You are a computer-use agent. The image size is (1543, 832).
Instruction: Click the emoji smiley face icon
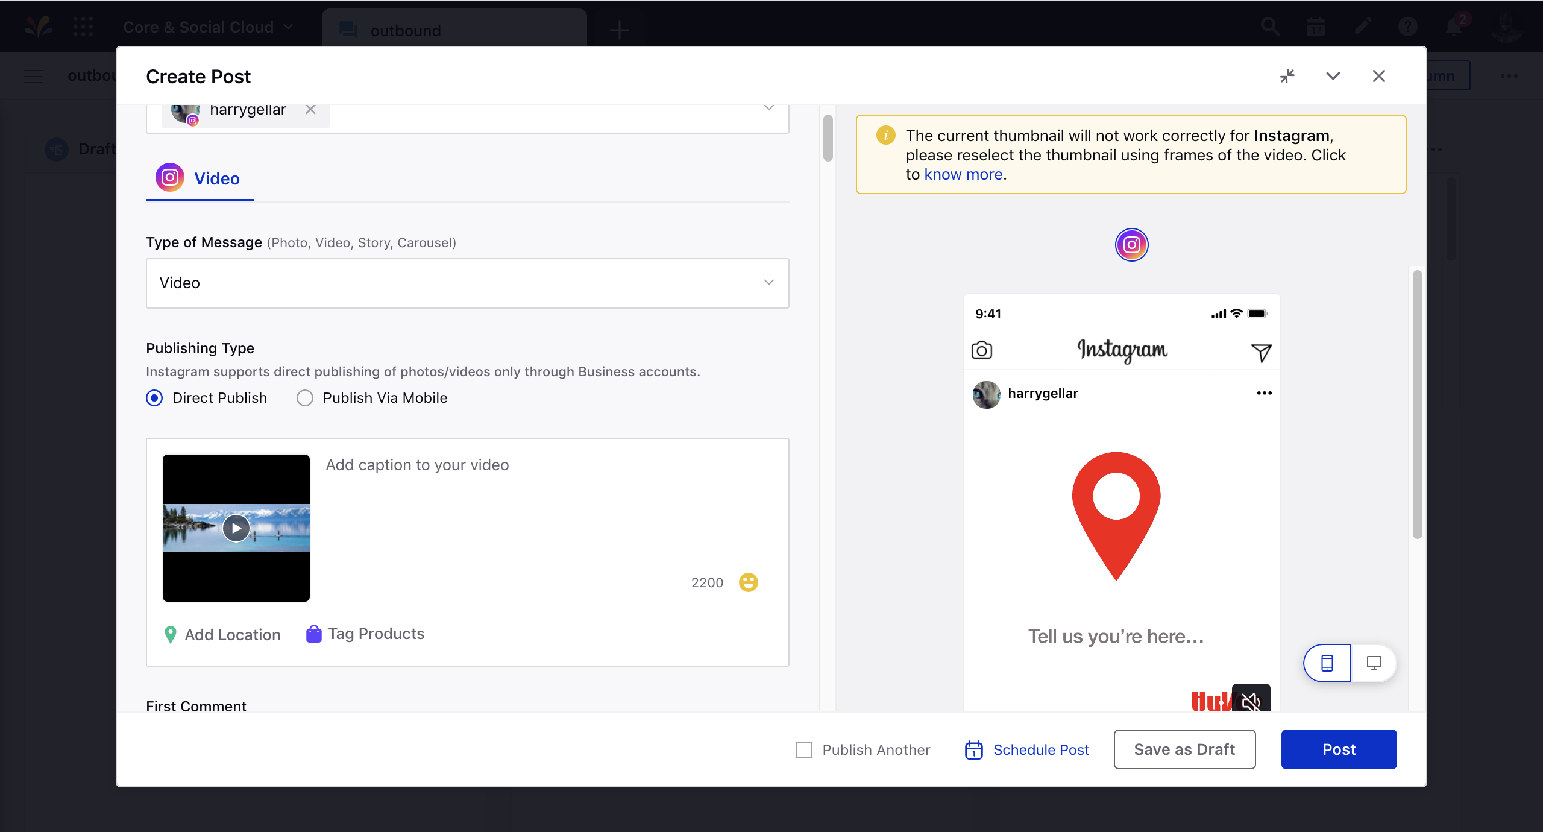coord(749,582)
